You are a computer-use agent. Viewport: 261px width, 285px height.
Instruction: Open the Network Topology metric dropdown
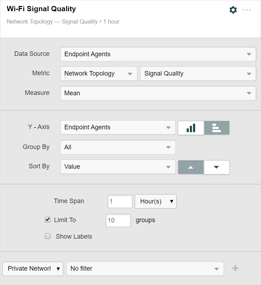click(x=99, y=74)
